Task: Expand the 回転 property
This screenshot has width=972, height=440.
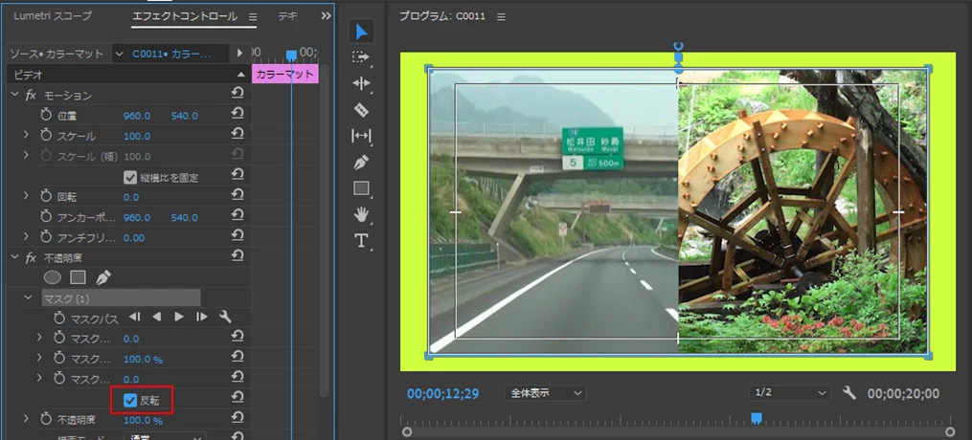Action: 26,195
